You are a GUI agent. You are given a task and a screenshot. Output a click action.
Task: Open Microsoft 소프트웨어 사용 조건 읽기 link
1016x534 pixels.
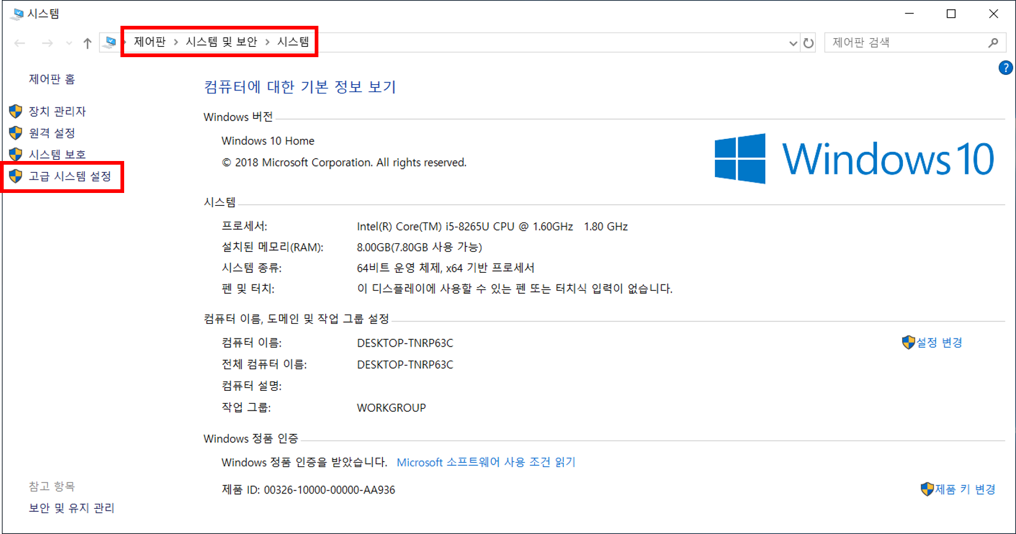pos(486,462)
